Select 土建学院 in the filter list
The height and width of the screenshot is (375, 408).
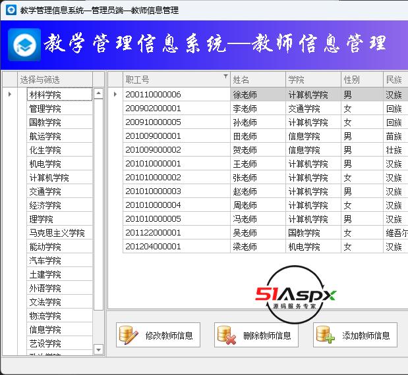tap(59, 274)
